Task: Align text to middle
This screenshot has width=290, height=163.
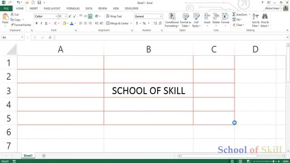Action: click(85, 16)
